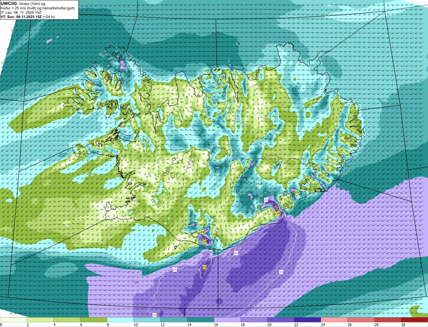Click the legend scale number 8

pos(108,325)
